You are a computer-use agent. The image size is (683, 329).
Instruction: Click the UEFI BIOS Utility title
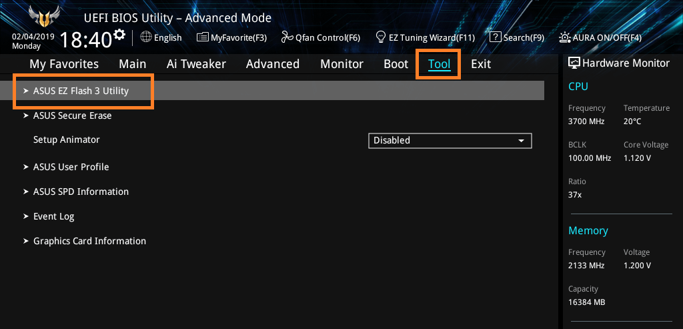point(177,18)
